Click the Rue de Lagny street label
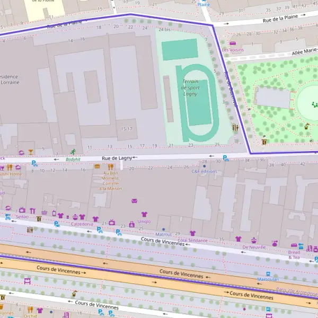Image resolution: width=318 pixels, height=318 pixels. [117, 157]
